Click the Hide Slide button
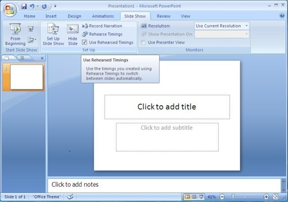The width and height of the screenshot is (288, 202). (x=73, y=34)
